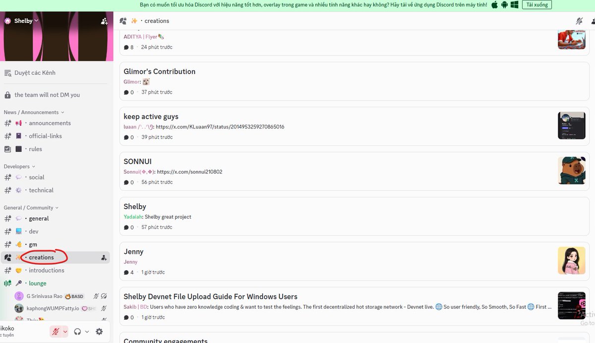Collapse the General / Community category
The width and height of the screenshot is (595, 343).
31,208
